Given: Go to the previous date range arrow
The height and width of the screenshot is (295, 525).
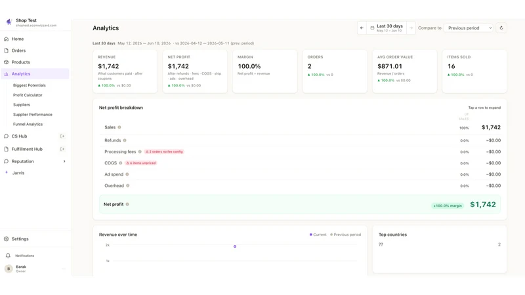Looking at the screenshot, I should [x=362, y=28].
